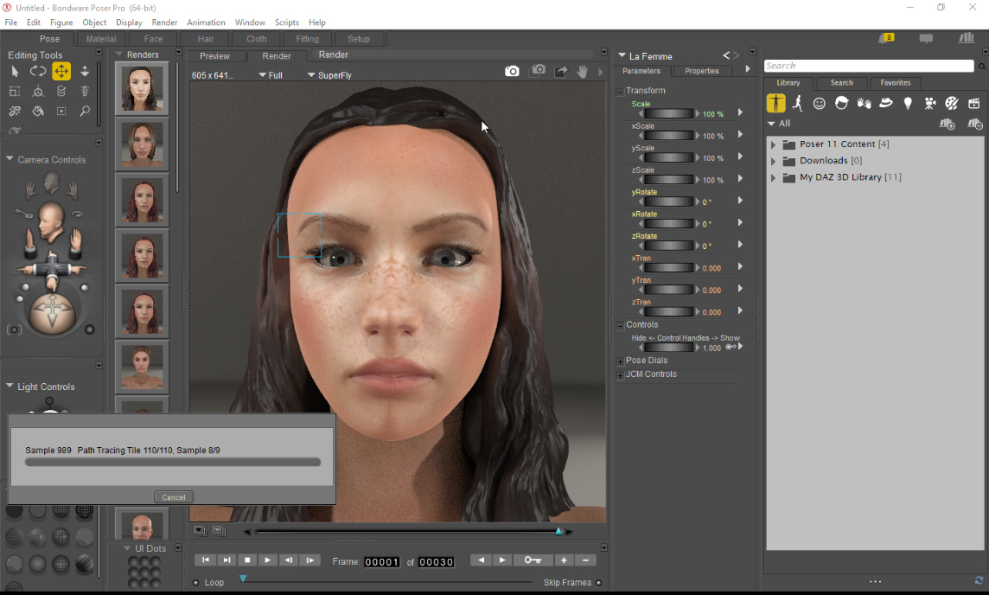Toggle Control Handles show key icon
The width and height of the screenshot is (989, 595).
point(731,347)
